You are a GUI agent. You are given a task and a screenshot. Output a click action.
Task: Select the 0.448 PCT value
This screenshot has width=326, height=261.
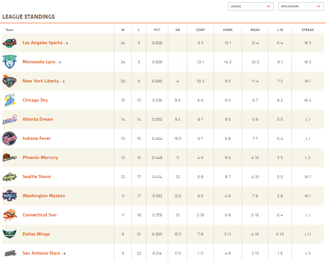[157, 158]
